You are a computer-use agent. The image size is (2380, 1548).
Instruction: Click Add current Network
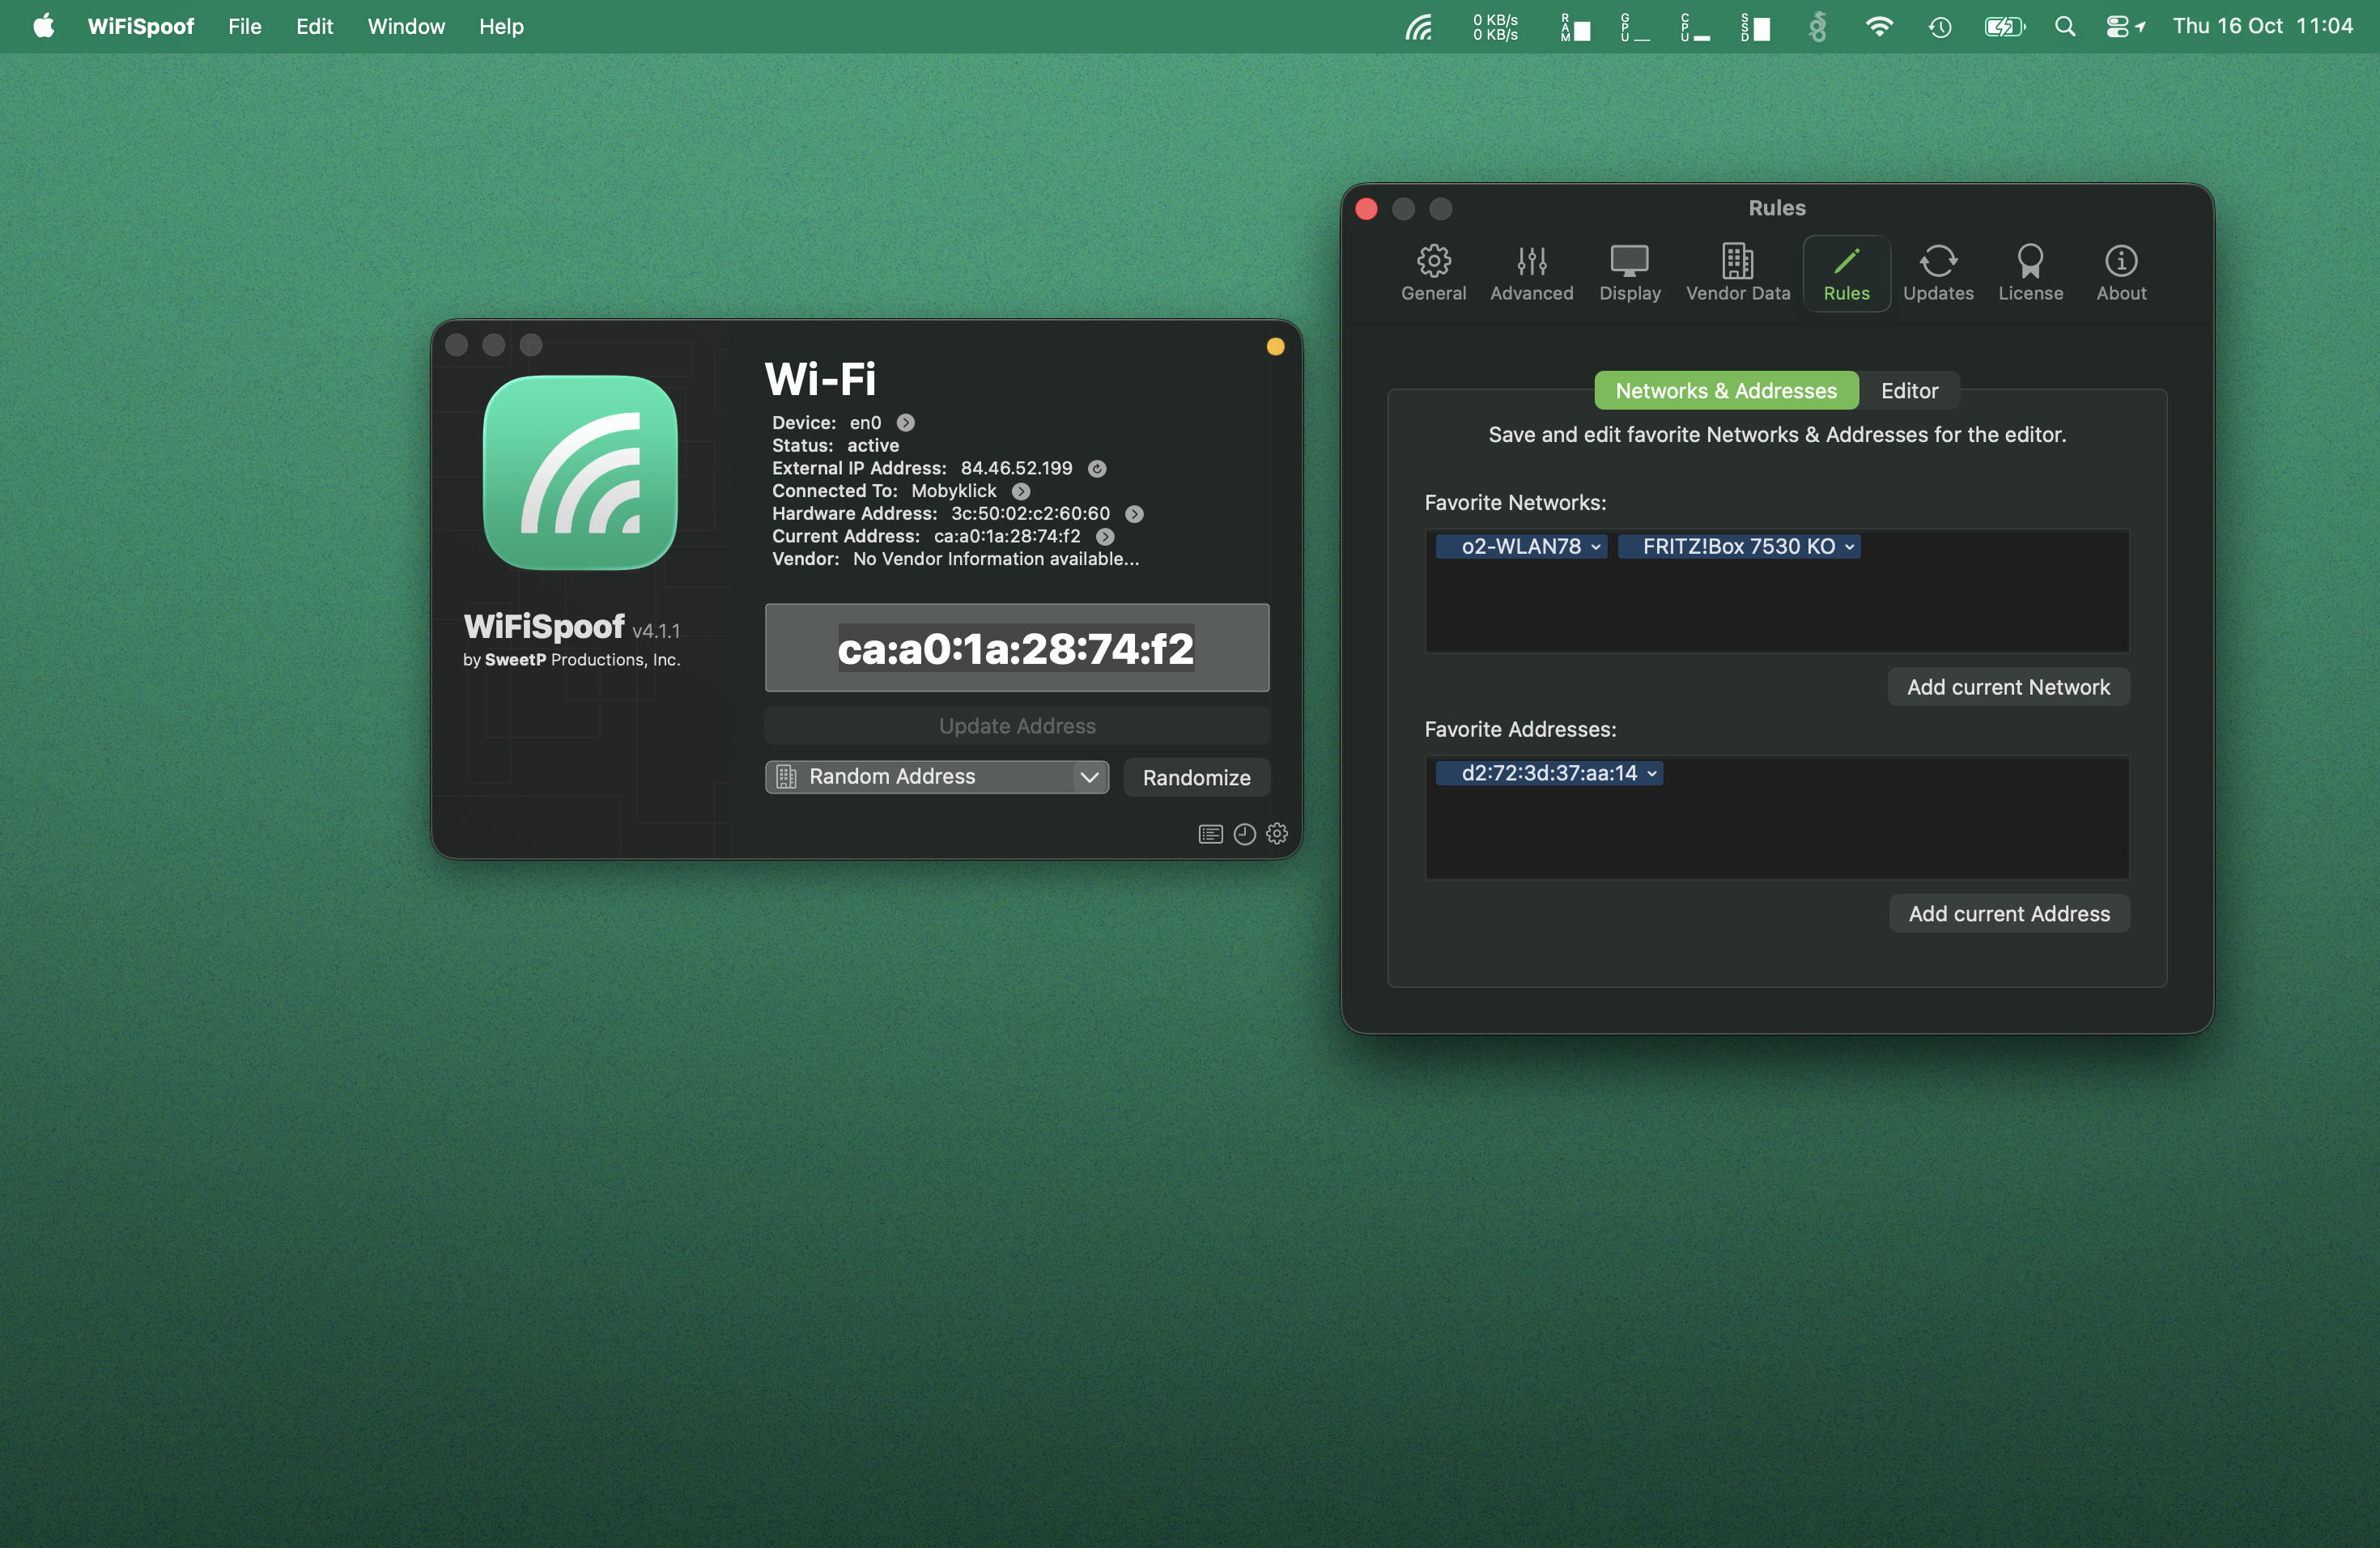coord(2007,687)
